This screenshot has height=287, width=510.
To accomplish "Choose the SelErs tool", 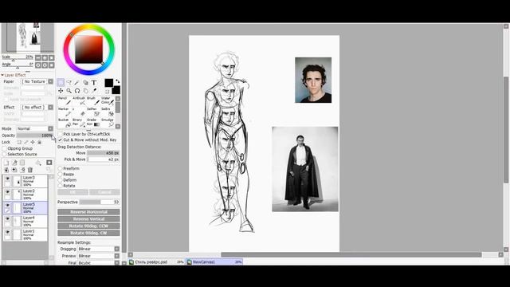I will (x=107, y=112).
